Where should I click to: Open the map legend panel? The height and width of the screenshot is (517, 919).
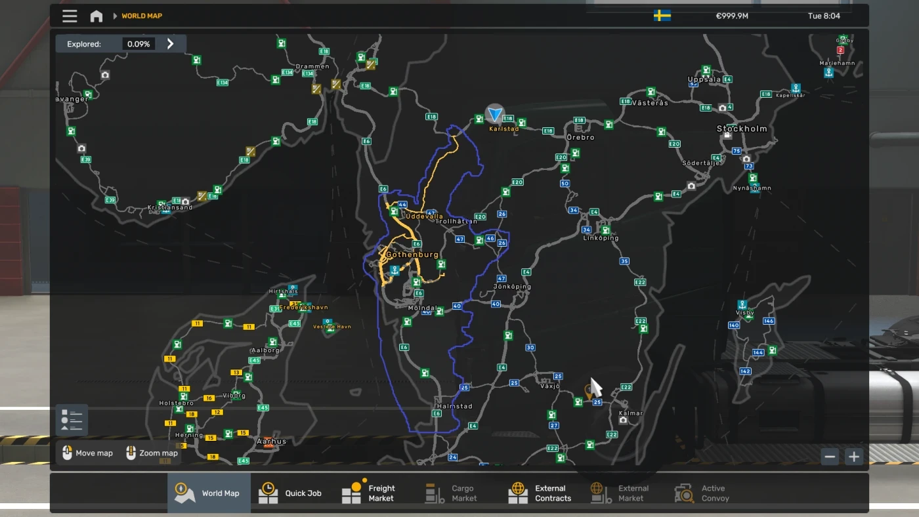[72, 421]
